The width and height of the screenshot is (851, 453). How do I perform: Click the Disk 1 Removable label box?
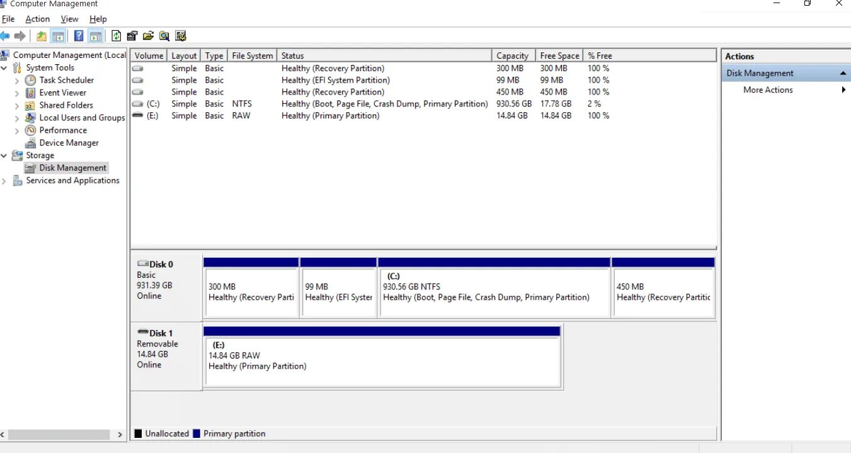(x=166, y=357)
